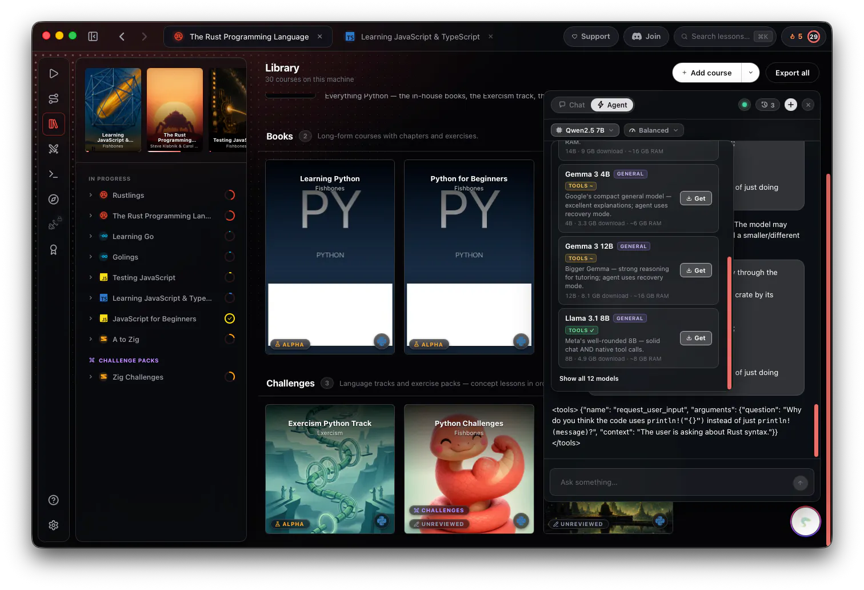Viewport: 864px width, 590px height.
Task: Open the Exercism Python Track card
Action: coord(330,469)
